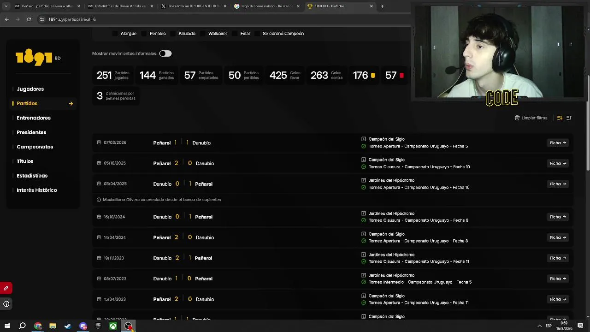Click the red pencil edit icon

(6, 288)
